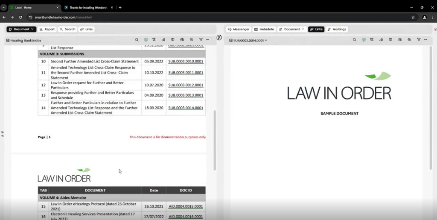The height and width of the screenshot is (220, 437).
Task: Open link SUB.0003.0012.0001
Action: [186, 85]
